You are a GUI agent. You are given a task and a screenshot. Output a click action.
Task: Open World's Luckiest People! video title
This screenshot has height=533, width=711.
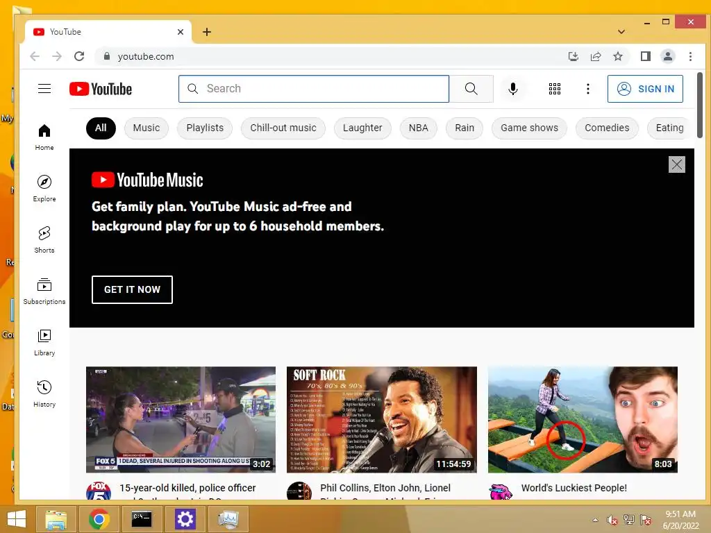tap(574, 488)
